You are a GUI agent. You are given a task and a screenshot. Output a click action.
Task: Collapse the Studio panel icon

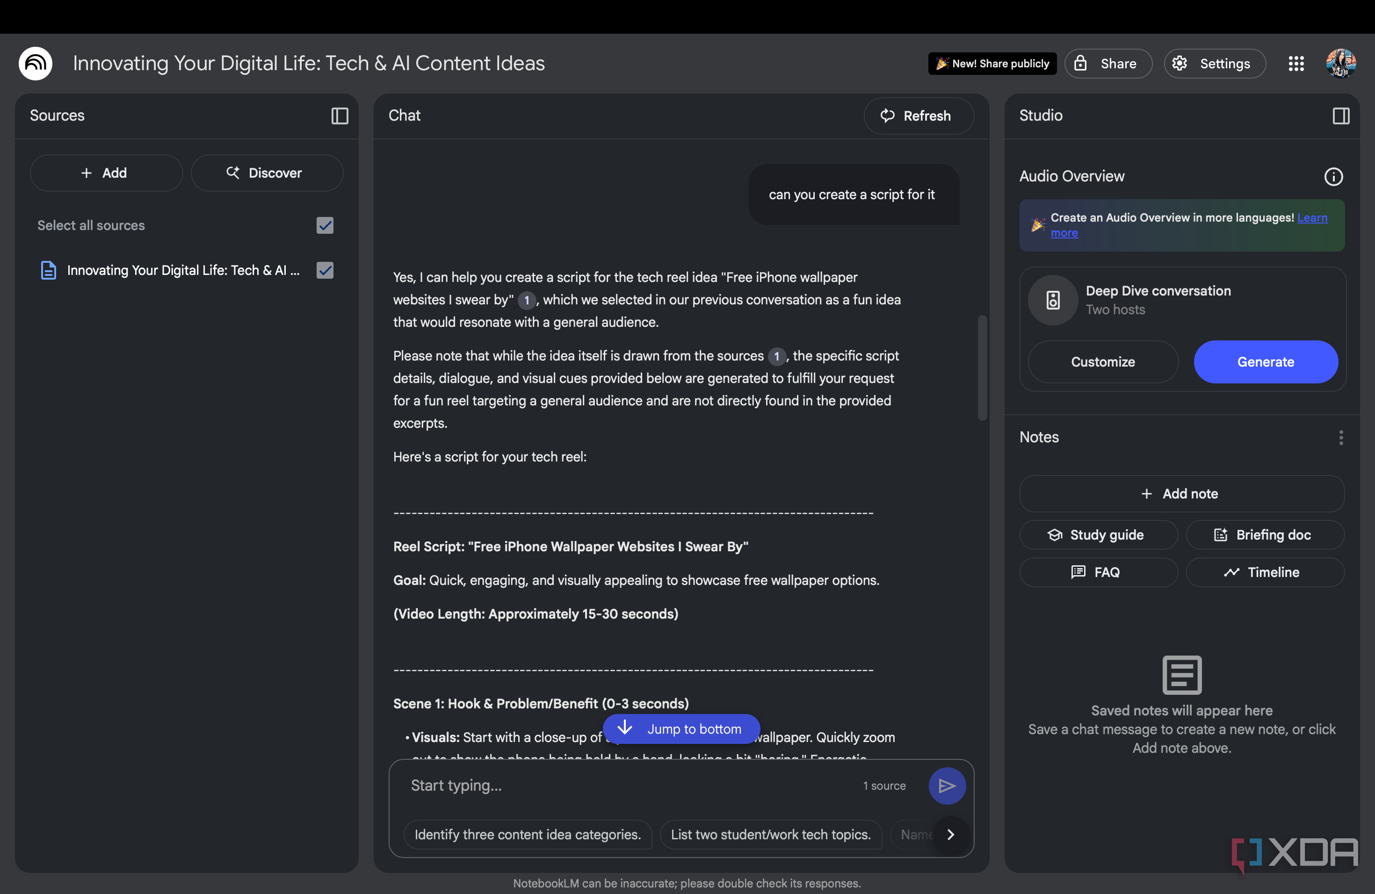point(1341,116)
